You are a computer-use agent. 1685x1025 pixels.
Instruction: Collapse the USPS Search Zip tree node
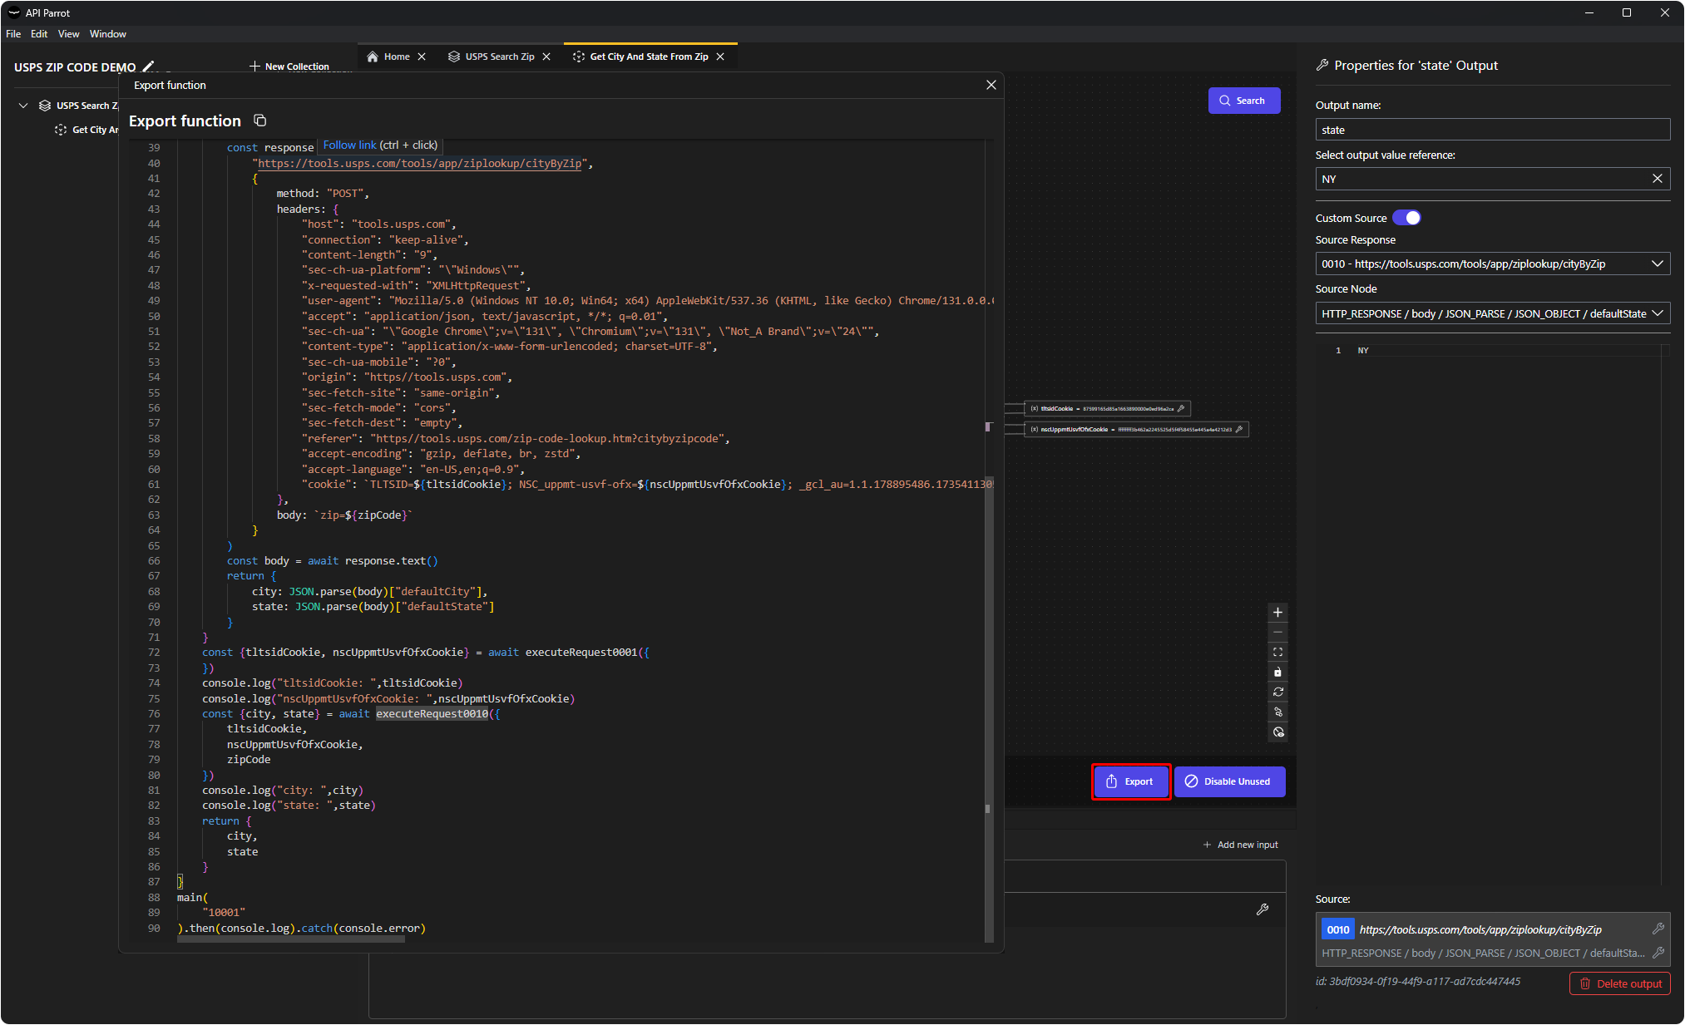23,106
